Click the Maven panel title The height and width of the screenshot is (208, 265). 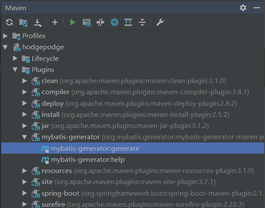[x=16, y=8]
